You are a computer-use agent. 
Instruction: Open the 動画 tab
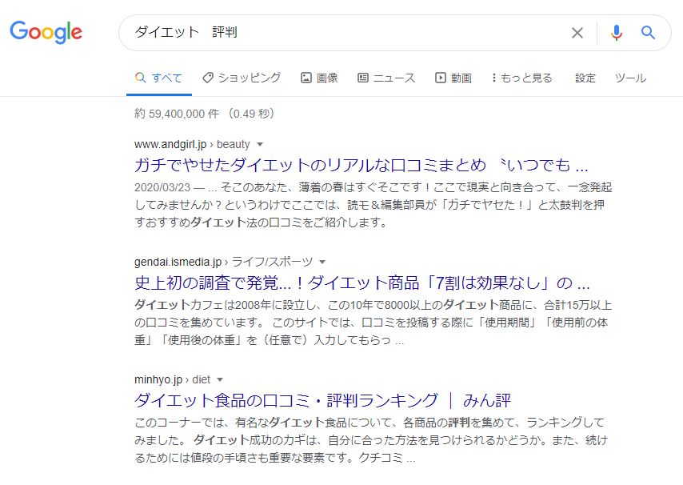453,78
